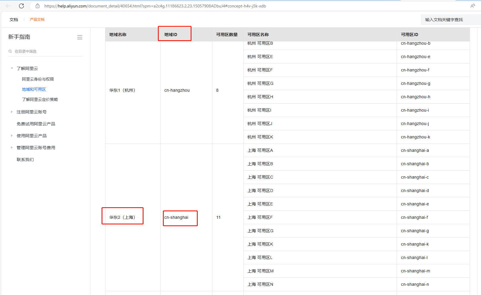Open the 文档 tab in header
Viewport: 481px width, 295px height.
point(14,20)
